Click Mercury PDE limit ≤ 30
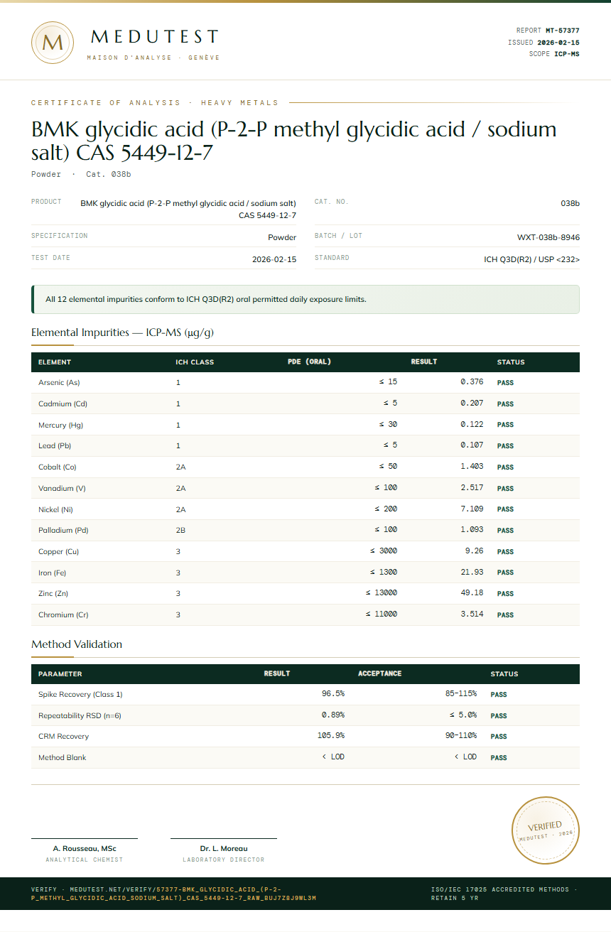 click(x=388, y=425)
